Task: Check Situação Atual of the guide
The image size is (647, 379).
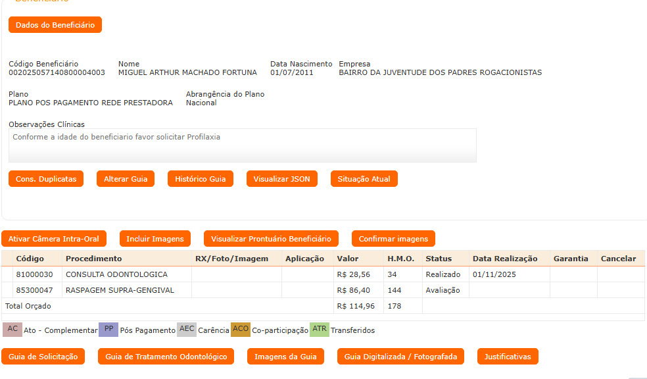Action: [x=364, y=179]
